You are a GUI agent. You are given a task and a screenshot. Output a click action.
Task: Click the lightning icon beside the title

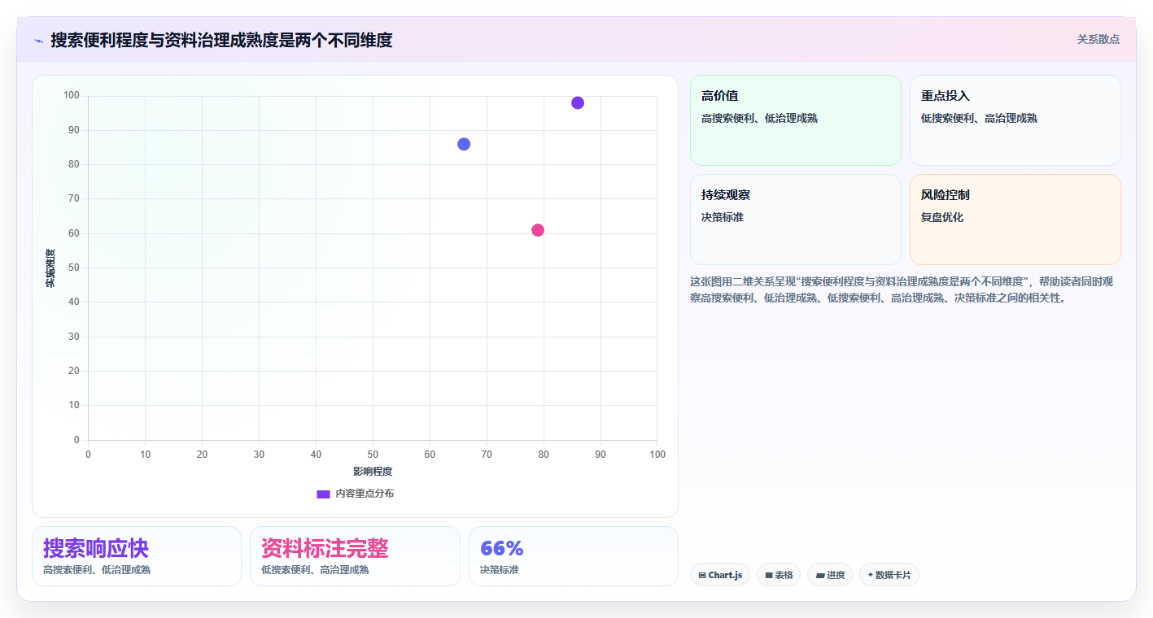click(38, 40)
